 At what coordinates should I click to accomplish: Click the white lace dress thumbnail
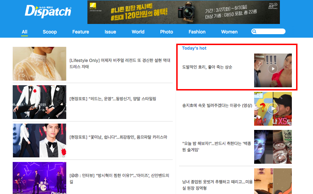click(39, 64)
